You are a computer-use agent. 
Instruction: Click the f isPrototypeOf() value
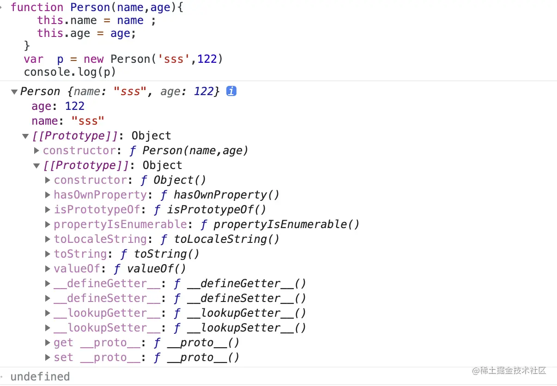click(210, 210)
